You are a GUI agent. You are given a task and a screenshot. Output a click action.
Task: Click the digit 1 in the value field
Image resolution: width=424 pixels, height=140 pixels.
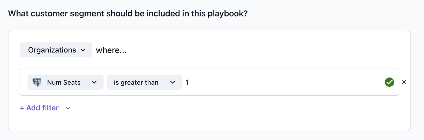click(x=187, y=82)
